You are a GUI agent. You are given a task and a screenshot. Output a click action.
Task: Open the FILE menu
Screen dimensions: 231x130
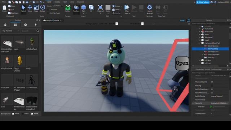(x=4, y=2)
